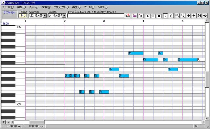Click the pink note insert icon
The height and width of the screenshot is (129, 210).
click(135, 16)
